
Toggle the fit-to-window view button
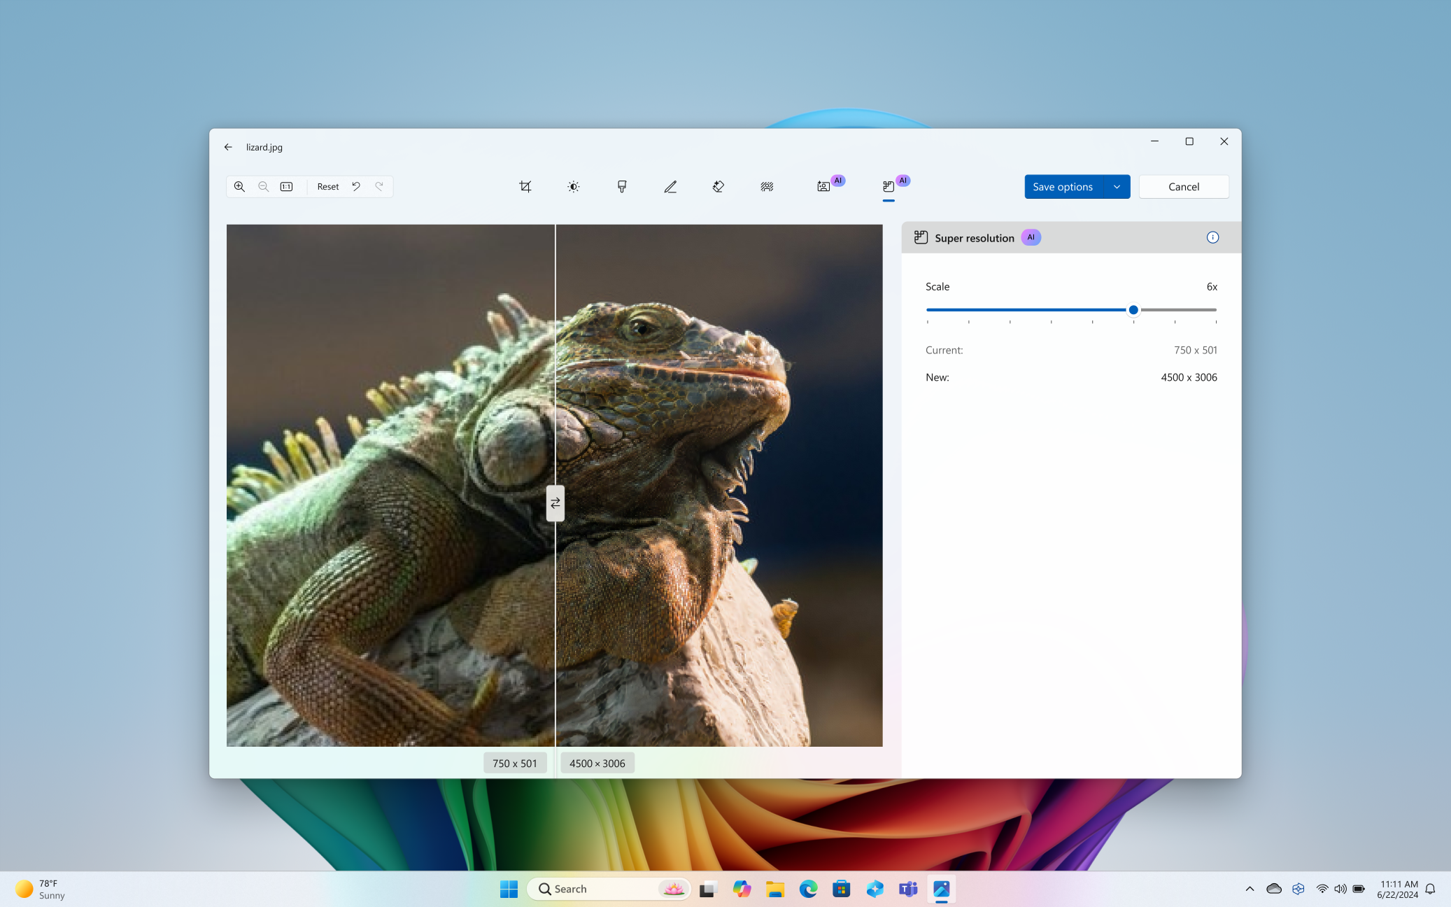click(x=288, y=186)
